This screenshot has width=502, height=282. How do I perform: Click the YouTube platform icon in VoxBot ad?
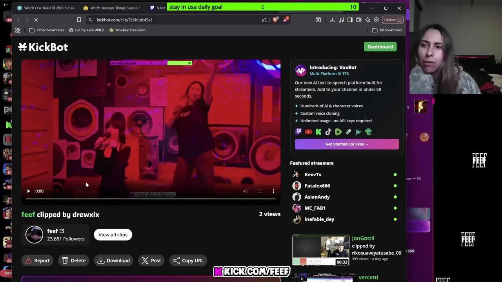pyautogui.click(x=308, y=132)
